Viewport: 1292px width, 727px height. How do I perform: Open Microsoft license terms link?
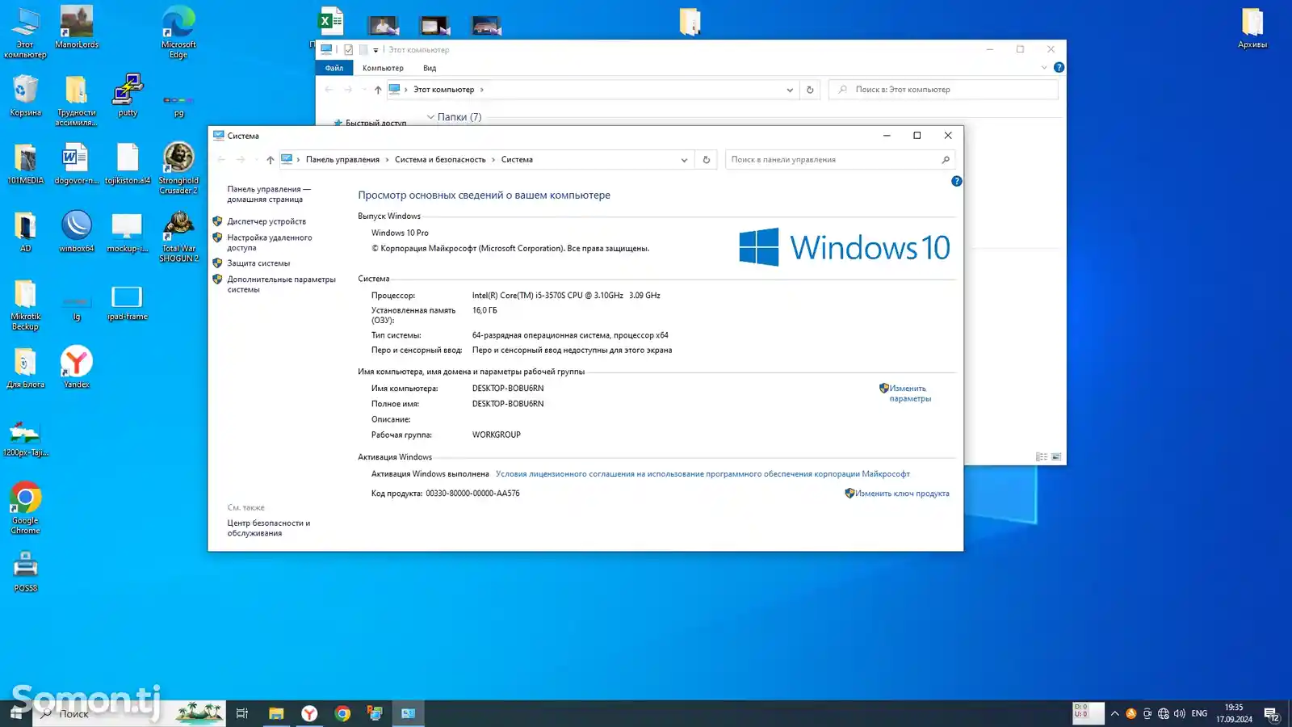pyautogui.click(x=703, y=474)
